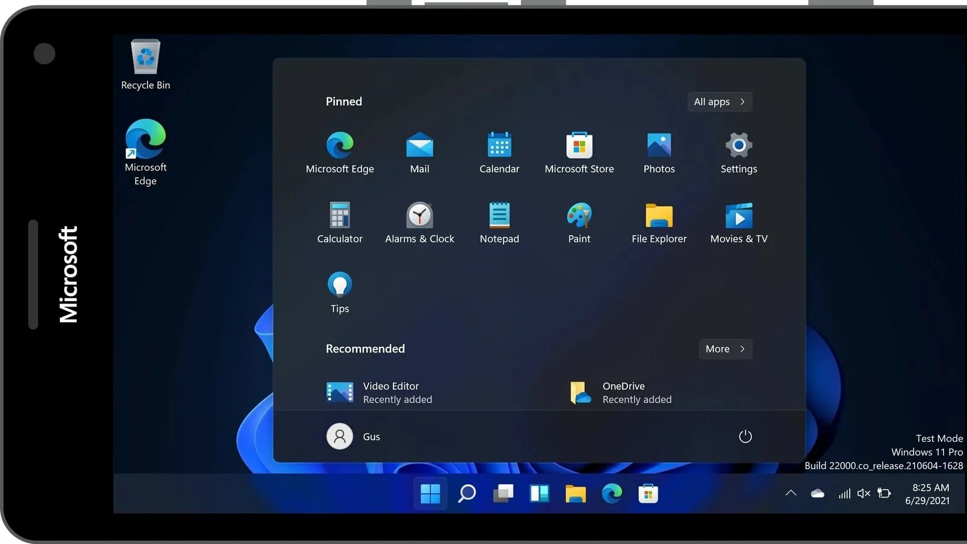The width and height of the screenshot is (967, 544).
Task: Open Alarms & Clock
Action: click(419, 223)
